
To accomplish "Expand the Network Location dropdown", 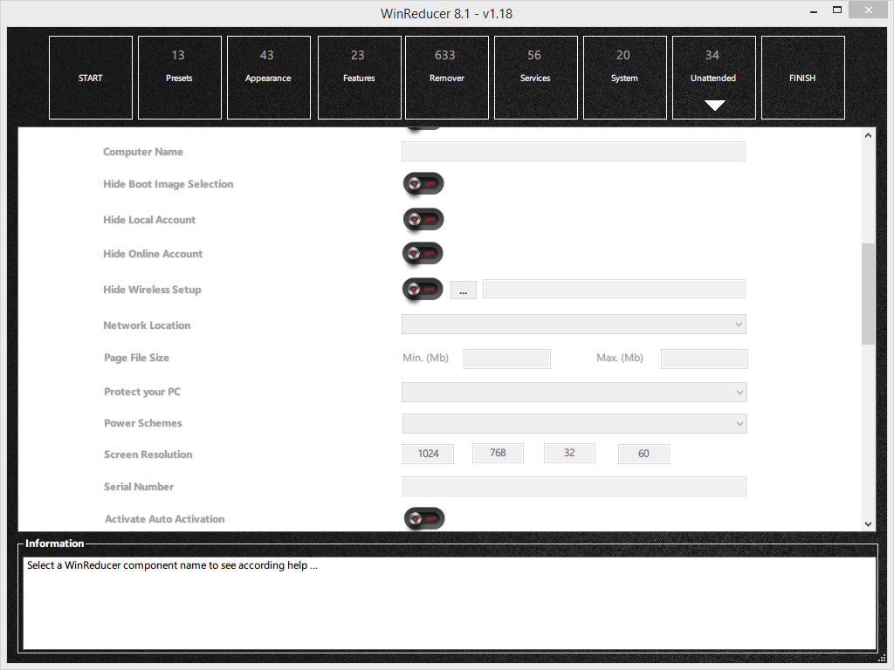I will [x=574, y=325].
